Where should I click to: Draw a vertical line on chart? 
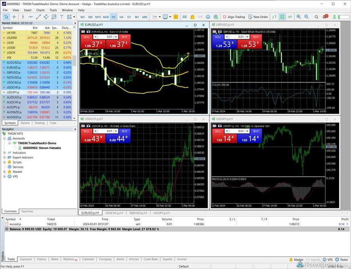pos(23,17)
